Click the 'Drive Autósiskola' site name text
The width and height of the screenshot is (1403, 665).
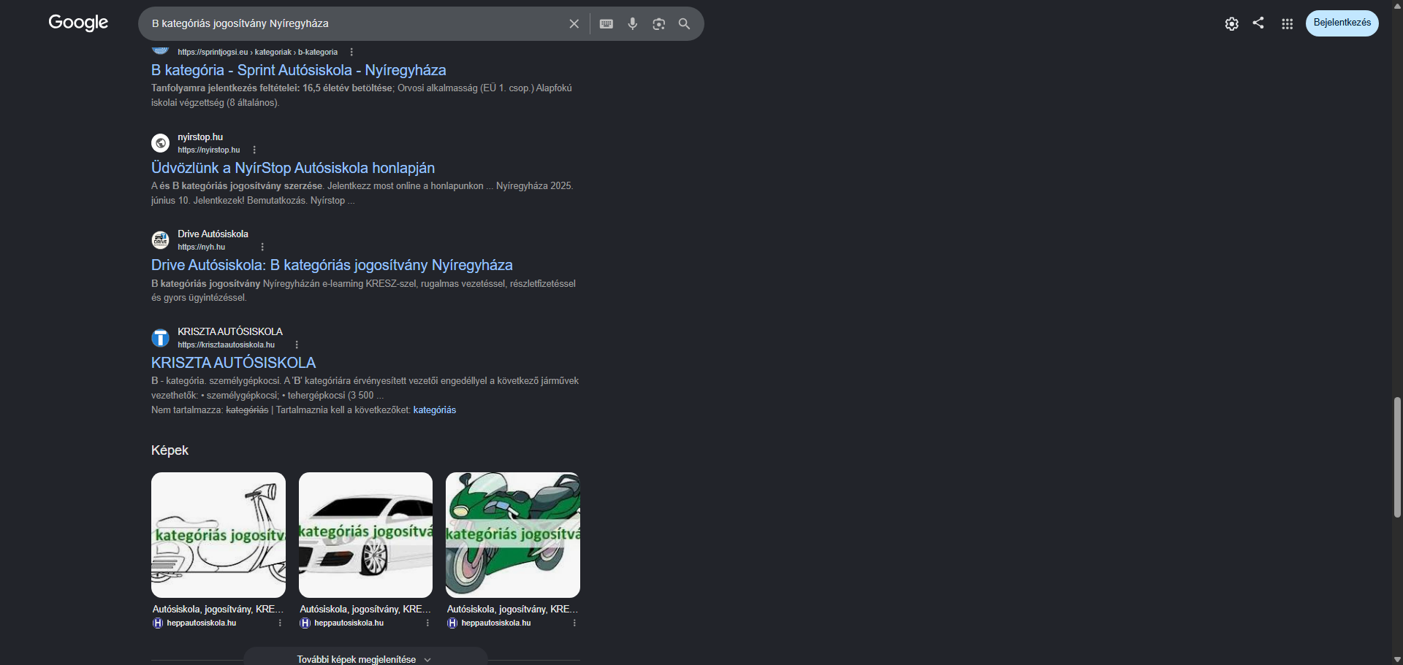click(213, 234)
